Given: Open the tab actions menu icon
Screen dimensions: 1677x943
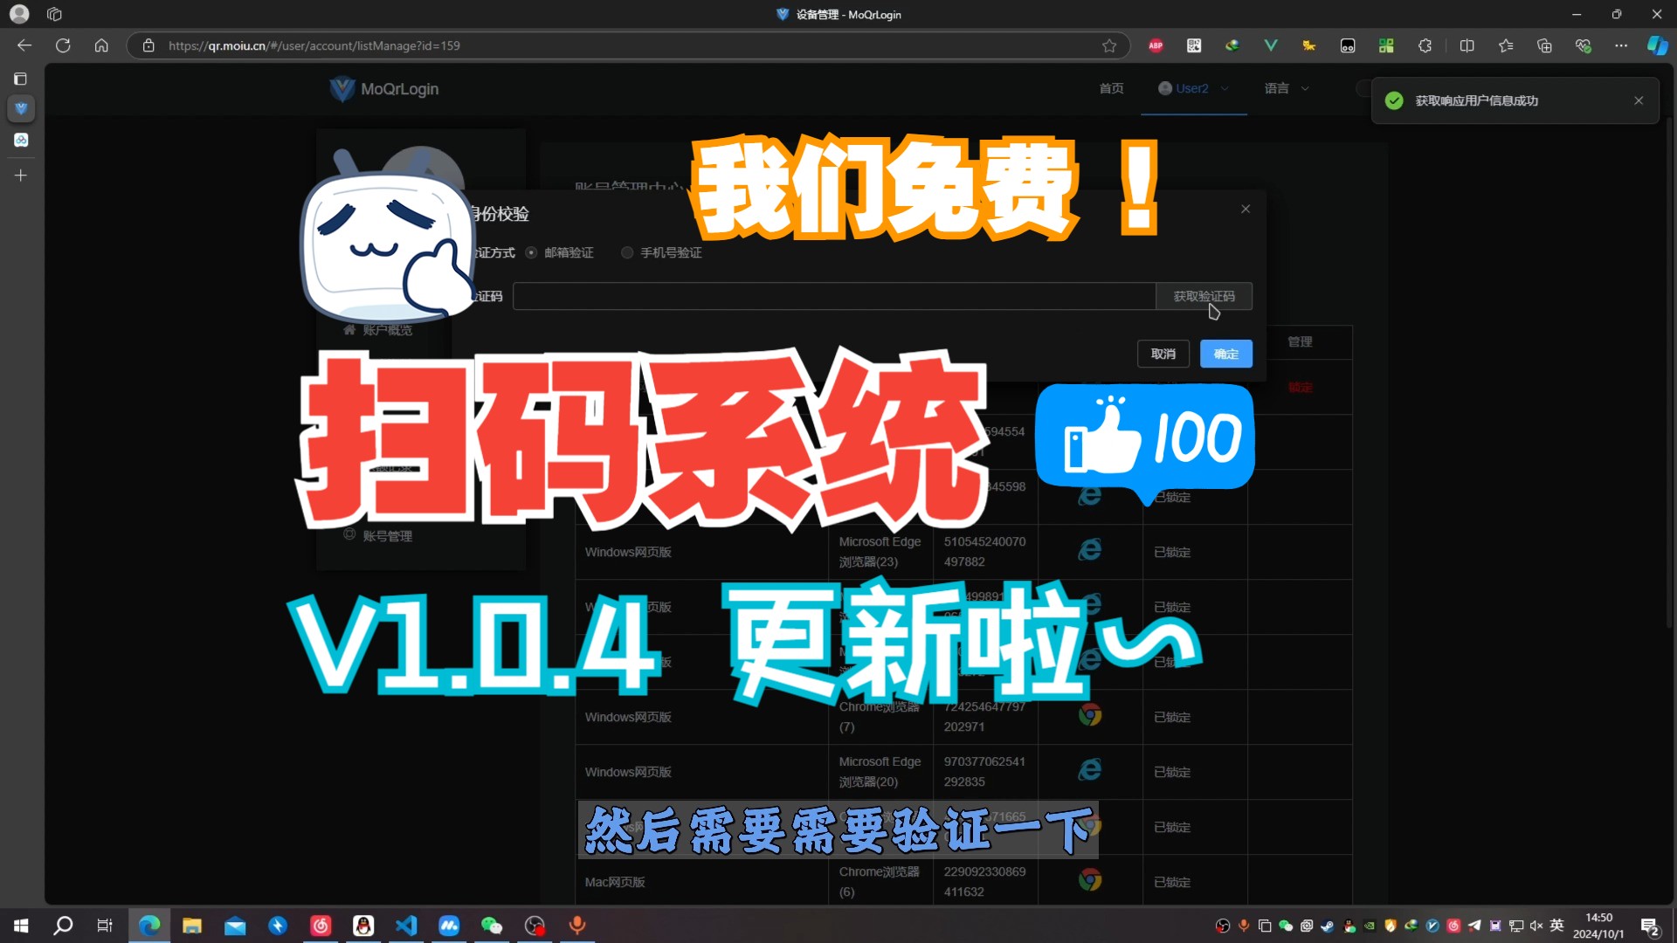Looking at the screenshot, I should (54, 14).
